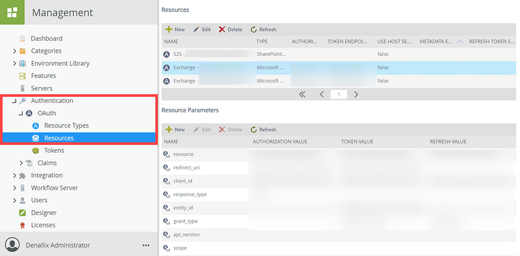The width and height of the screenshot is (520, 256).
Task: Click the scope row icon
Action: click(x=166, y=248)
